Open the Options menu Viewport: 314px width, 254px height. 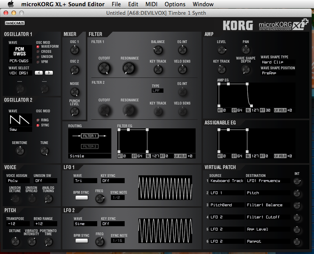point(175,4)
